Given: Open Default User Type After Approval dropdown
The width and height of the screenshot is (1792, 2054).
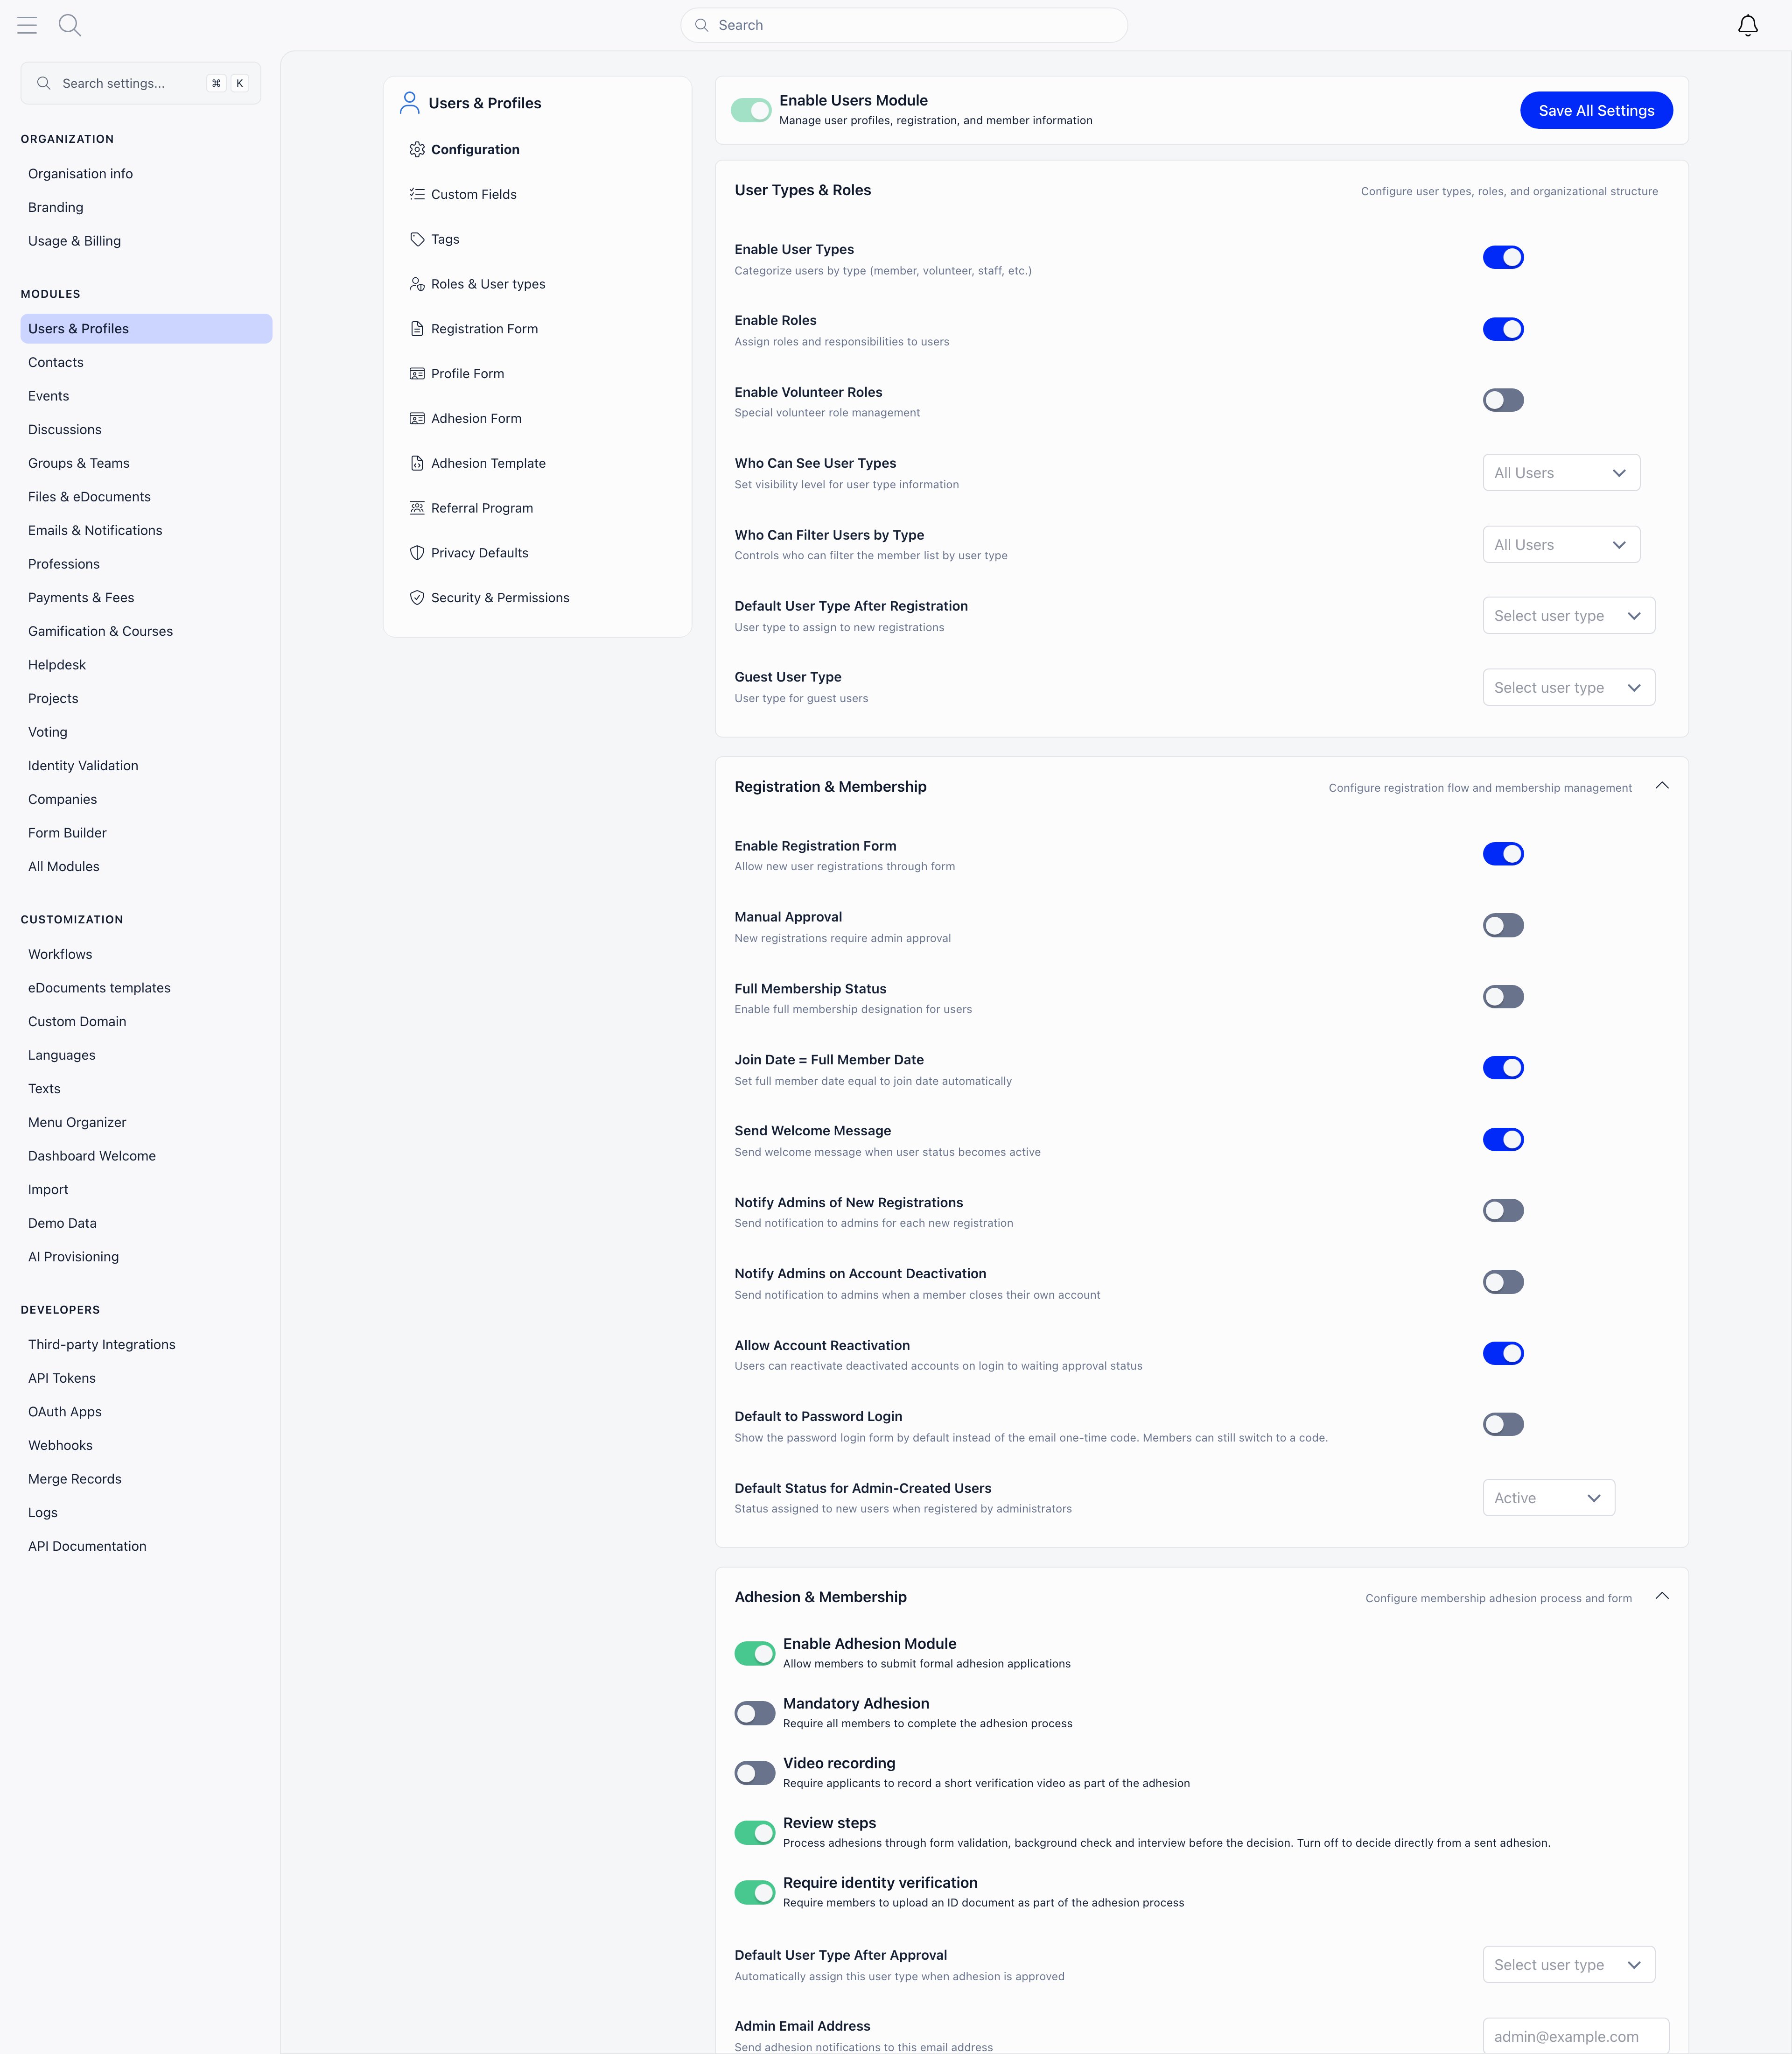Looking at the screenshot, I should (x=1568, y=1965).
